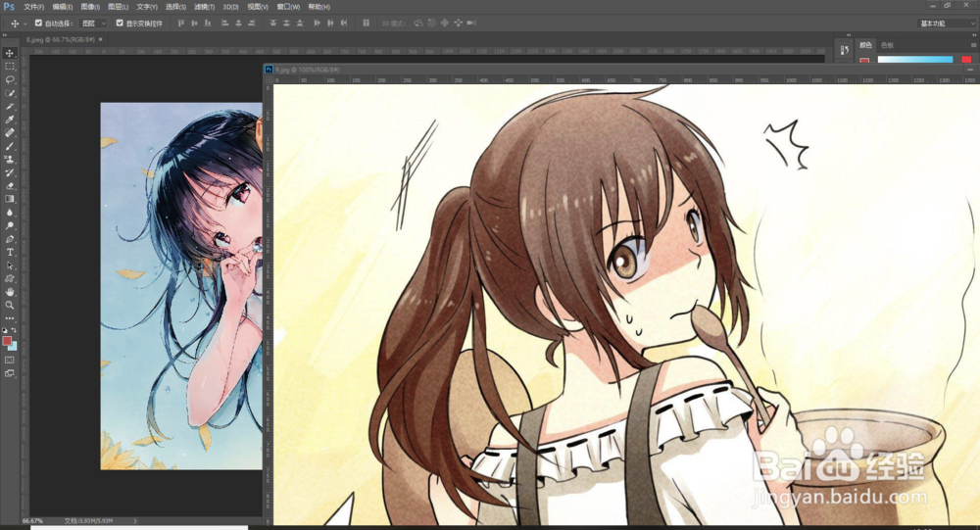Uncheck the 显示变换控件 checkbox
Image resolution: width=980 pixels, height=530 pixels.
pyautogui.click(x=120, y=24)
